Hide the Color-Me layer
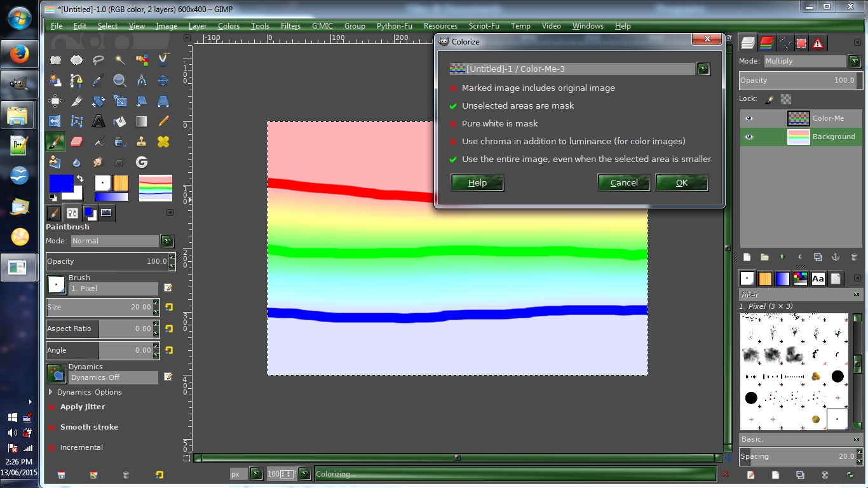The height and width of the screenshot is (488, 868). (x=749, y=118)
